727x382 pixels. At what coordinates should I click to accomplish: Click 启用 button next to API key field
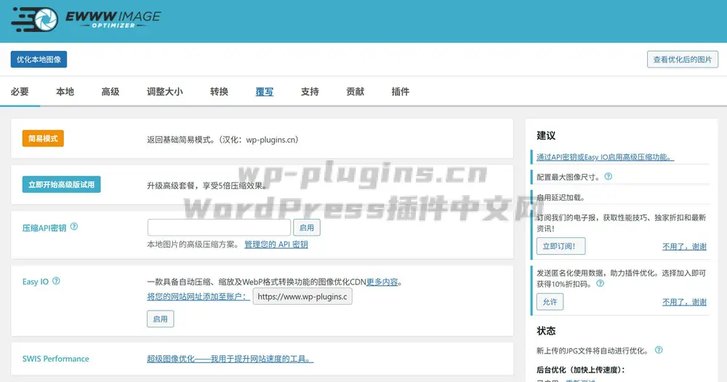pyautogui.click(x=307, y=228)
